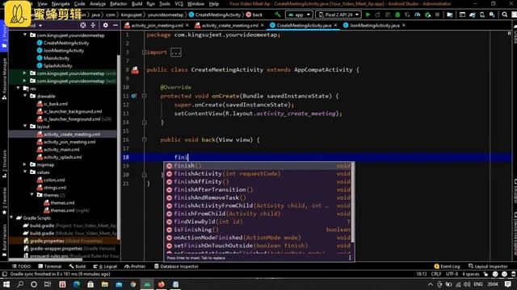This screenshot has height=290, width=517.
Task: Select finishAndRemoveTask() suggestion
Action: click(258, 197)
